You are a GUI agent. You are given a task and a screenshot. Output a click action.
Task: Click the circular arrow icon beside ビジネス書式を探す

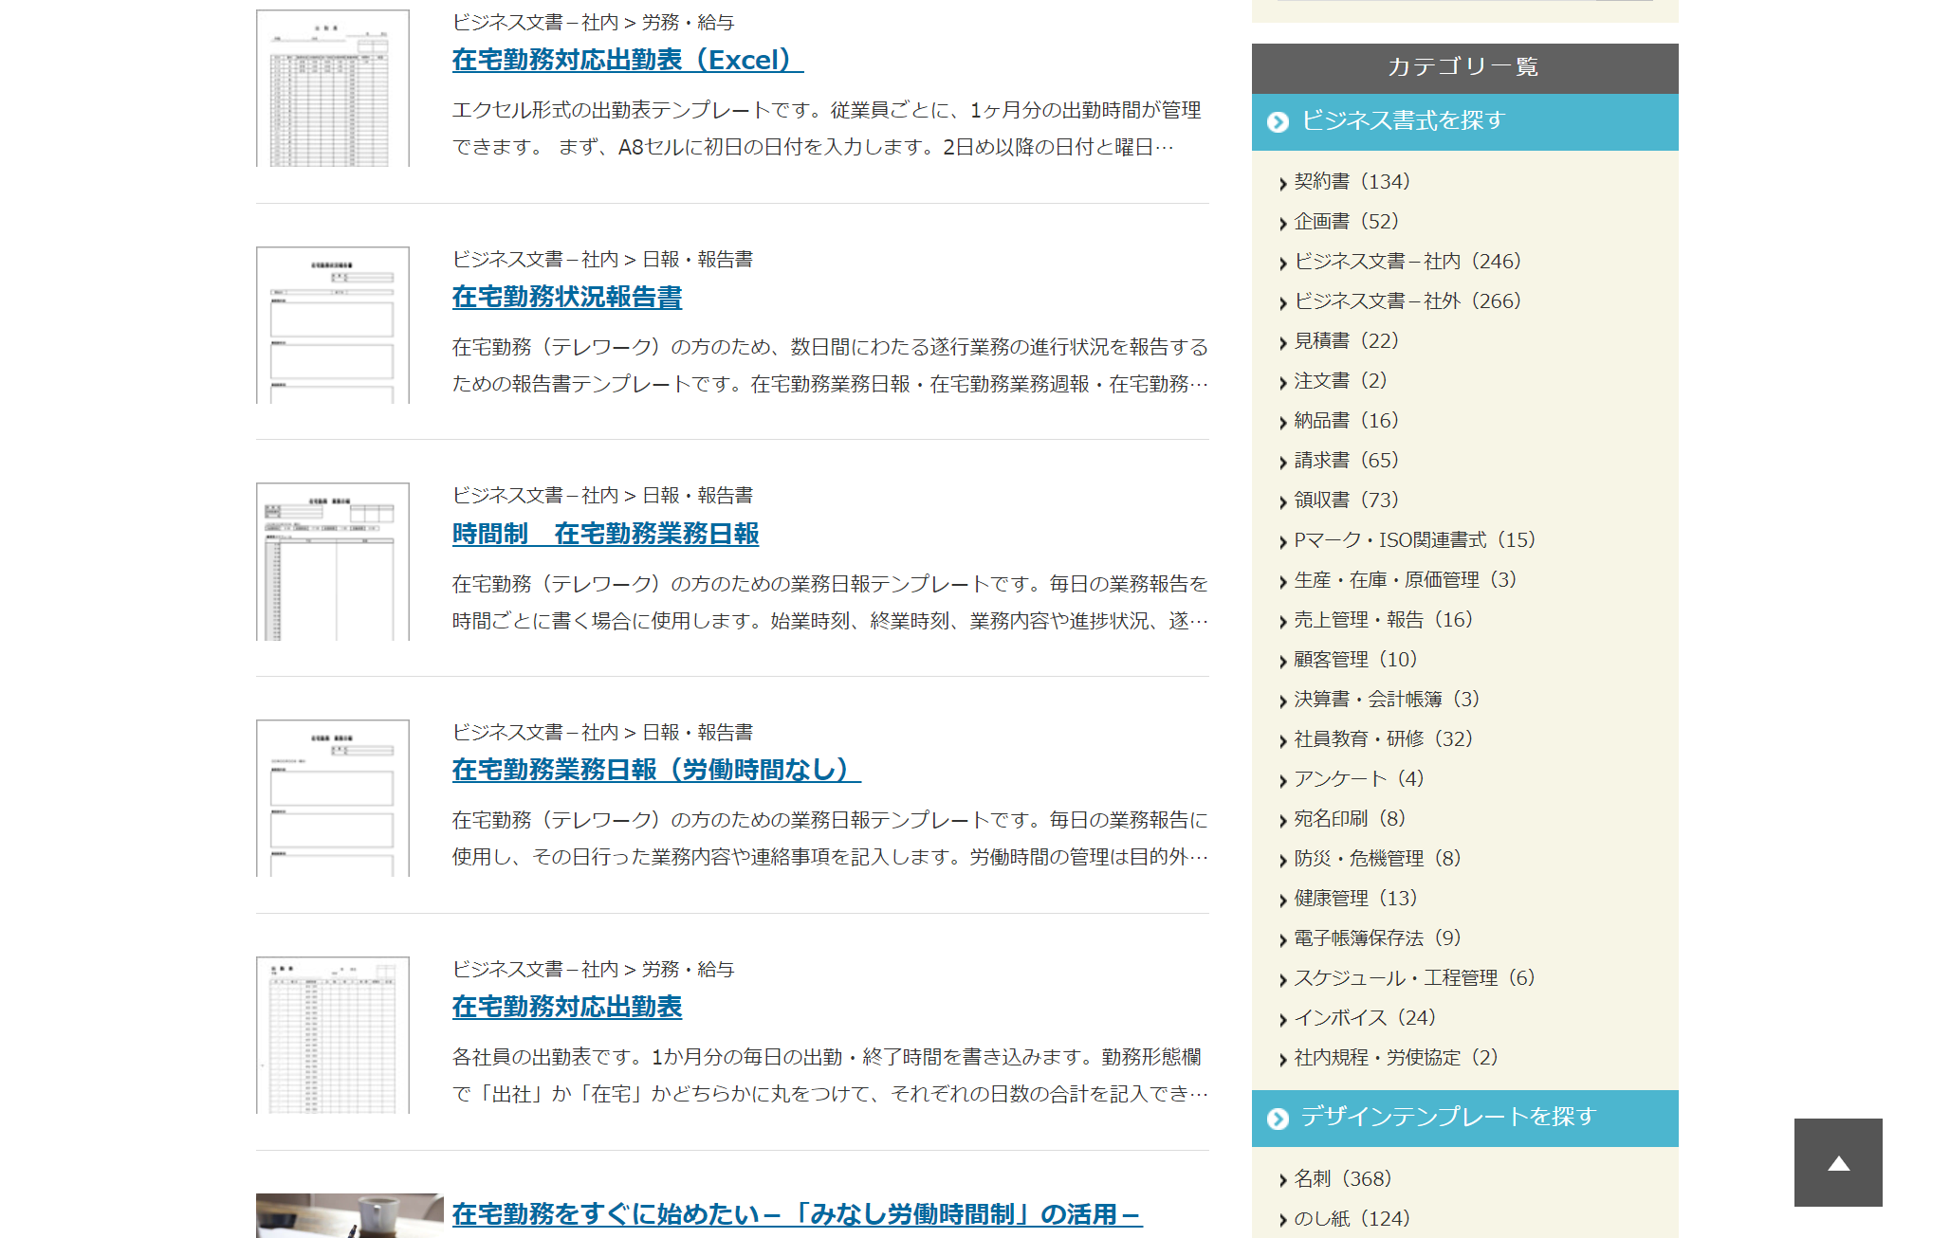point(1276,121)
